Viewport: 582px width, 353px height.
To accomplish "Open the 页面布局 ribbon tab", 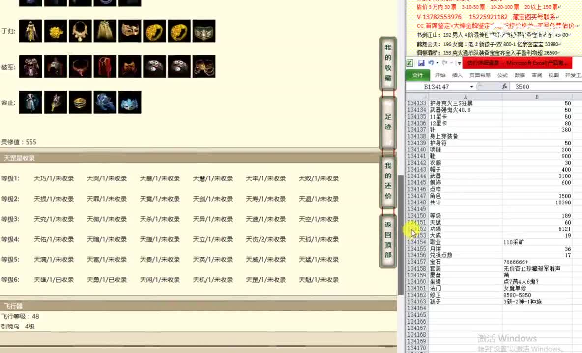I will (480, 75).
